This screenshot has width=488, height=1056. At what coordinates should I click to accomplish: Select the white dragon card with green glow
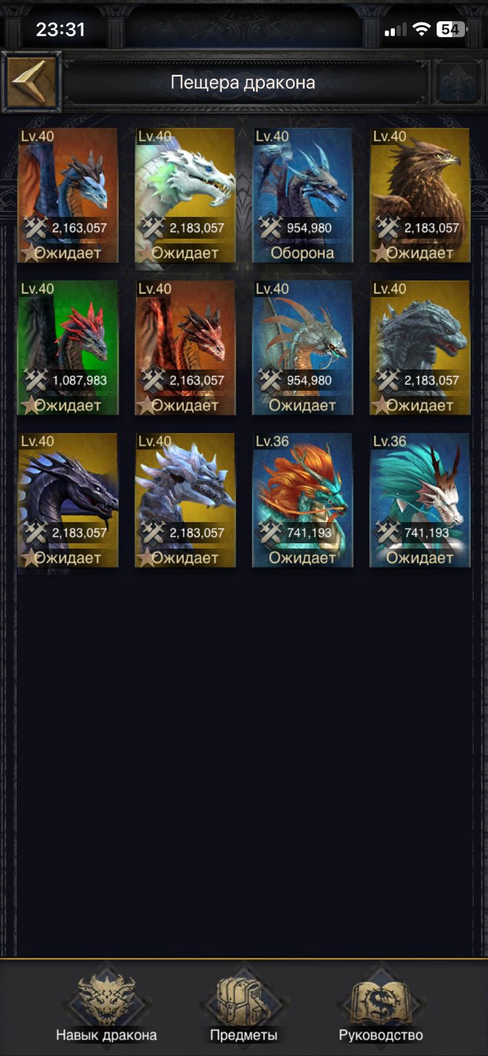[185, 195]
